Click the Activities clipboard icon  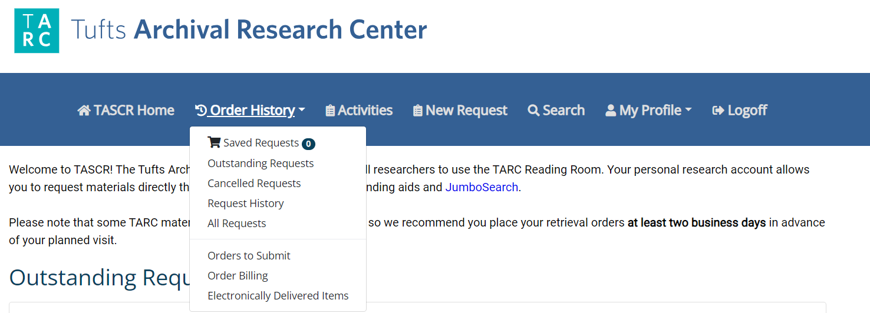click(x=330, y=111)
